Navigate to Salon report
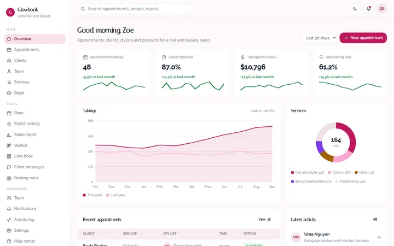Image resolution: width=394 pixels, height=246 pixels. [34, 134]
